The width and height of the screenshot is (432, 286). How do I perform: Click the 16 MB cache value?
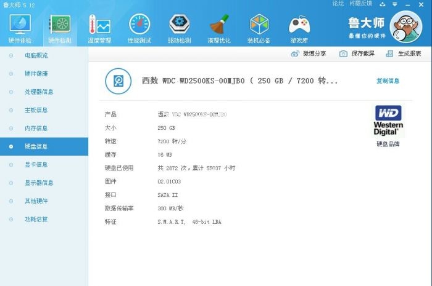pos(165,155)
